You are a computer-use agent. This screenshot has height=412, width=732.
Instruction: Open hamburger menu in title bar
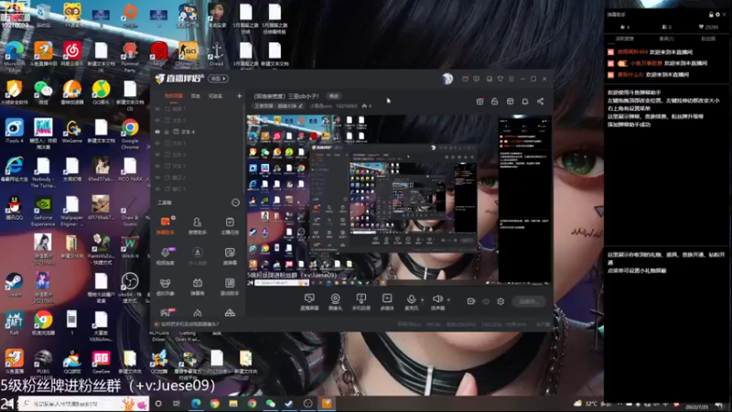click(x=511, y=79)
